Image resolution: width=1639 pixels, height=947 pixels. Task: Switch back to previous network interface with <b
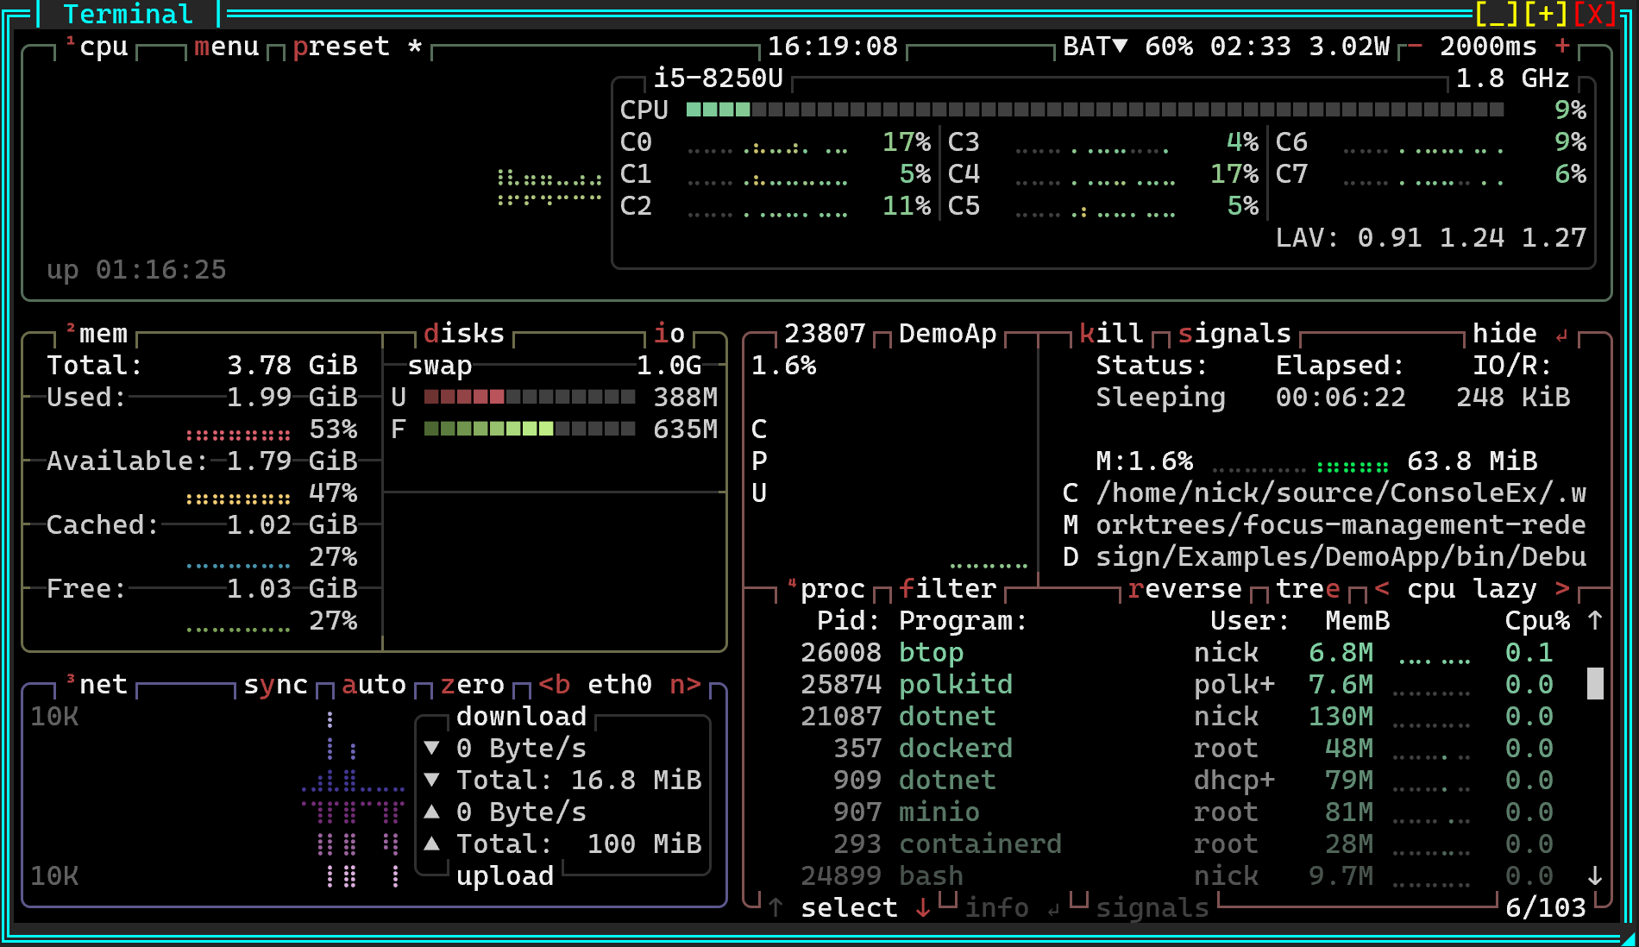click(554, 684)
